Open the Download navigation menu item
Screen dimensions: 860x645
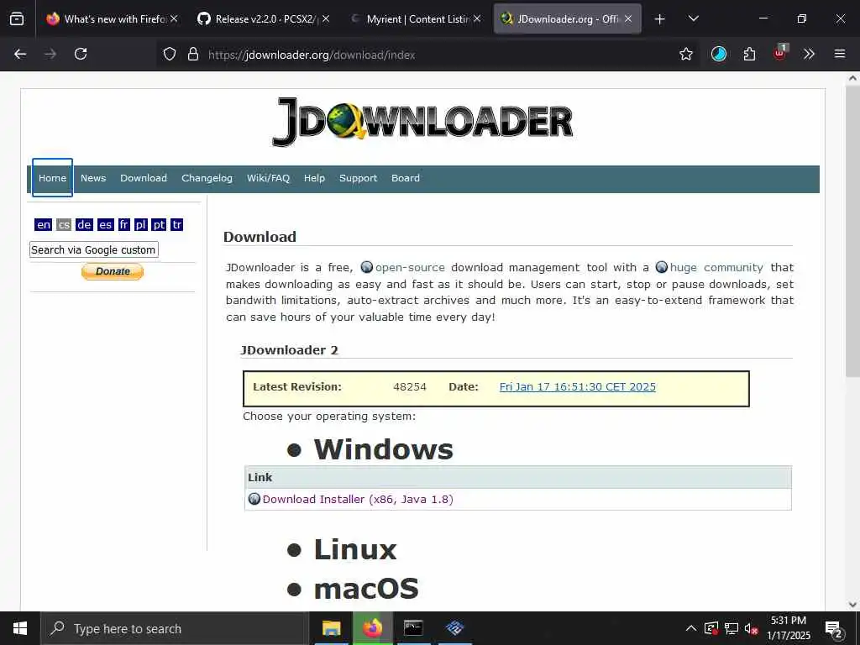143,178
